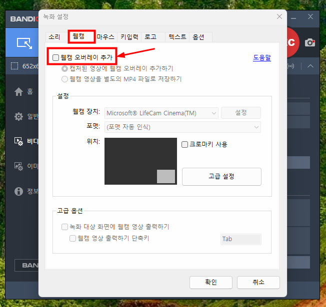Image resolution: width=326 pixels, height=307 pixels.
Task: Enable the 웹캠 오버레이 추가 checkbox
Action: (55, 58)
